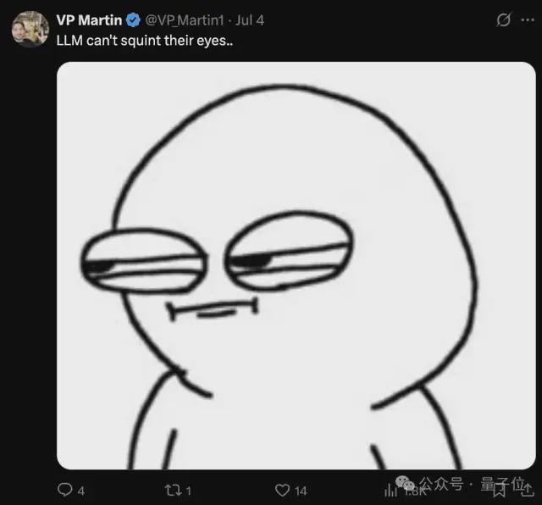The height and width of the screenshot is (505, 542).
Task: Click the reply speech bubble icon
Action: 64,490
